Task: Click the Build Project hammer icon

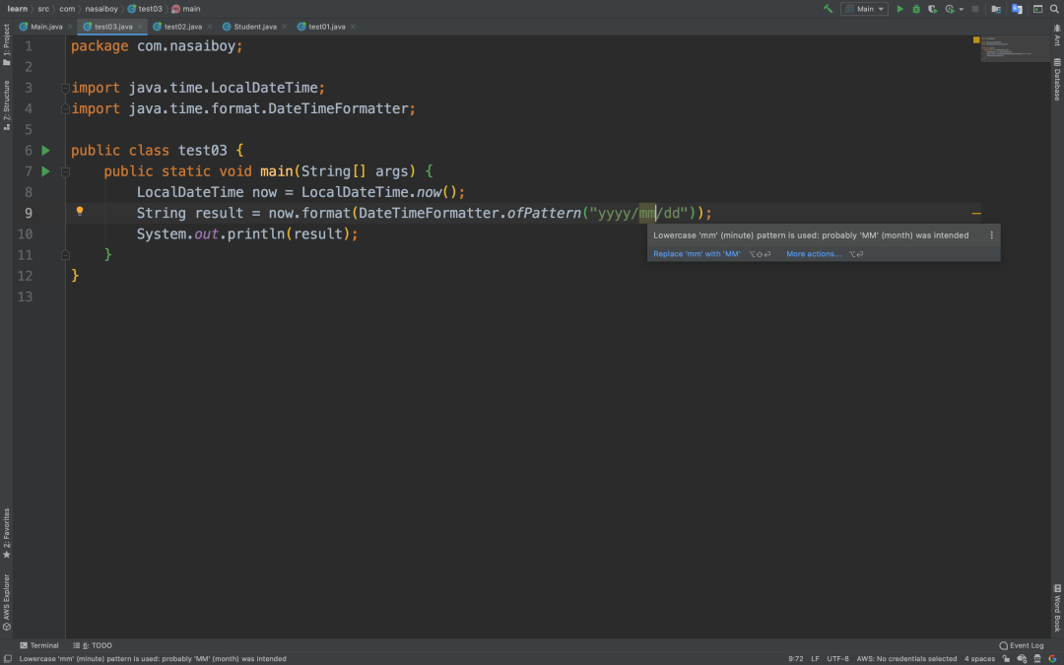Action: (x=829, y=8)
